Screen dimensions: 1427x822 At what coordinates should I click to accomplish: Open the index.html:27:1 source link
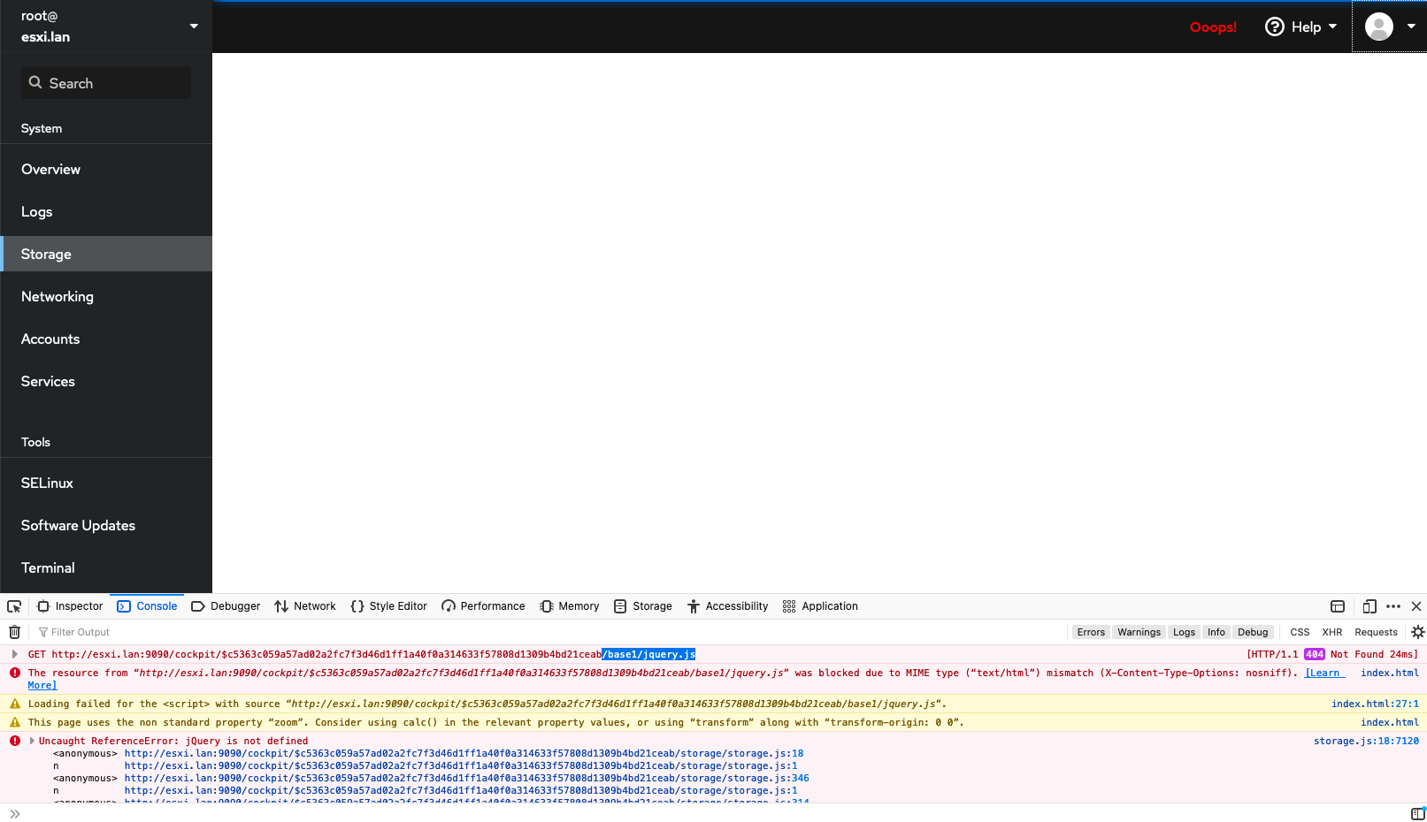point(1375,704)
